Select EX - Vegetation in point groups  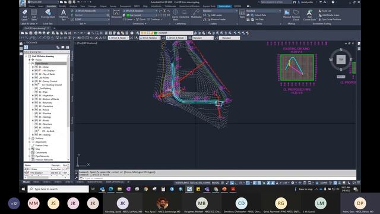(46, 96)
